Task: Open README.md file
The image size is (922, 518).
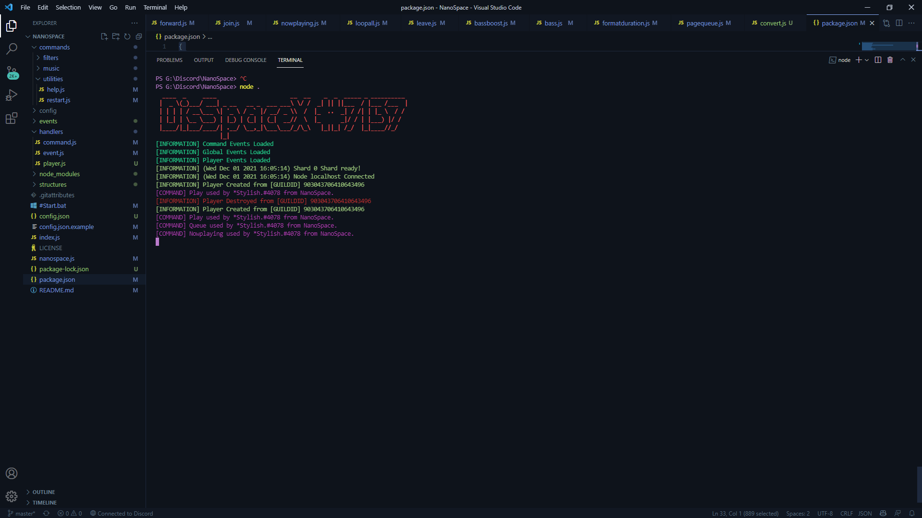Action: (x=56, y=290)
